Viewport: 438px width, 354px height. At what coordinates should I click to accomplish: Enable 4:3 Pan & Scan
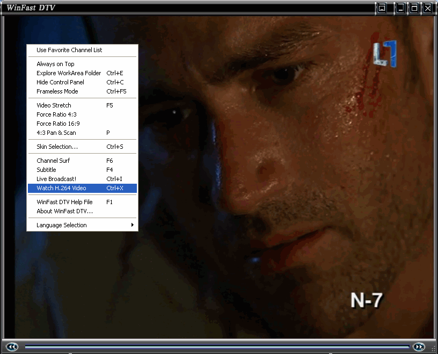coord(83,133)
